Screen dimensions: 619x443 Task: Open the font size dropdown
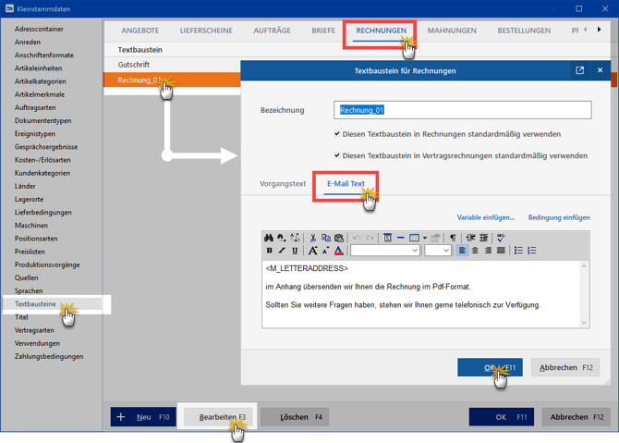point(437,251)
